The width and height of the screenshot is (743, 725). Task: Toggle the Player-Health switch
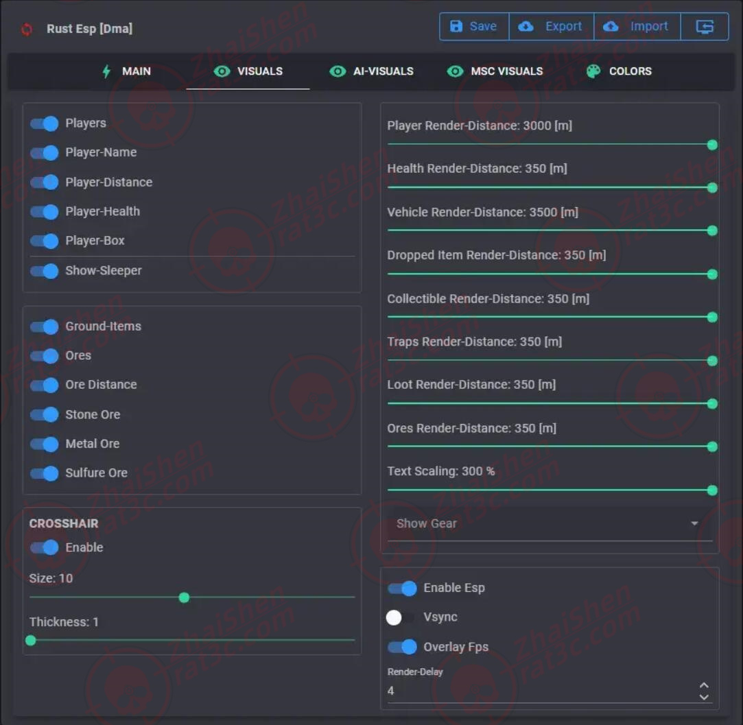point(45,212)
